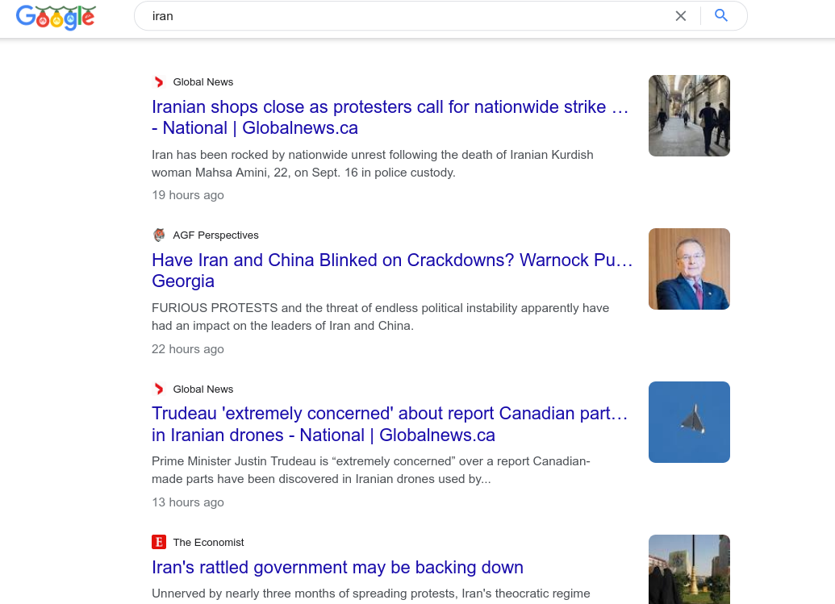The image size is (835, 604).
Task: Click the Global News favicon above Trudeau headline
Action: click(159, 389)
